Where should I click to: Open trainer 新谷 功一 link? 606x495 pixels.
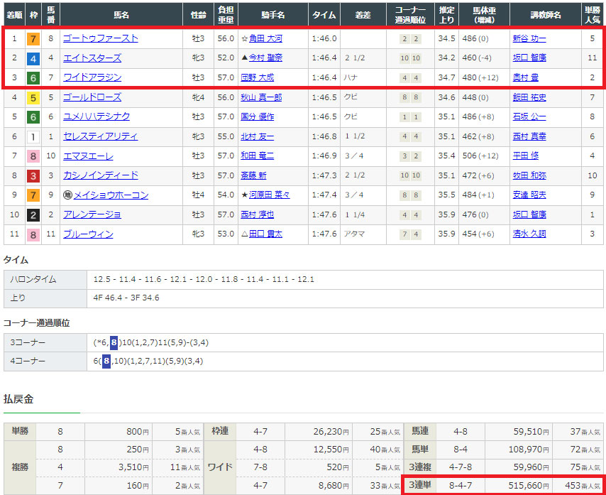click(x=529, y=38)
